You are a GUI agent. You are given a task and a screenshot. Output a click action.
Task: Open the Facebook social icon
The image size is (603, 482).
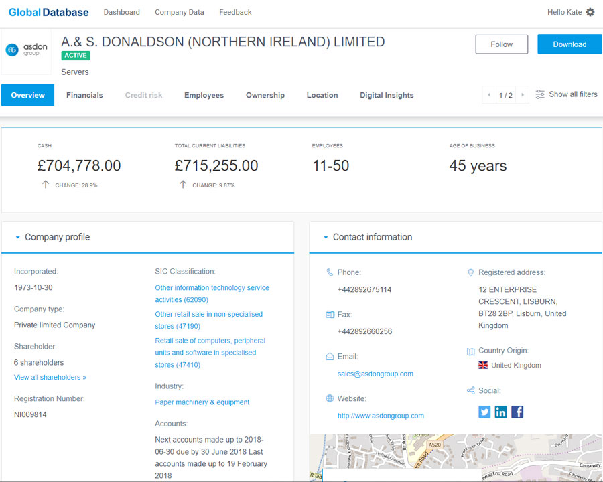click(517, 412)
